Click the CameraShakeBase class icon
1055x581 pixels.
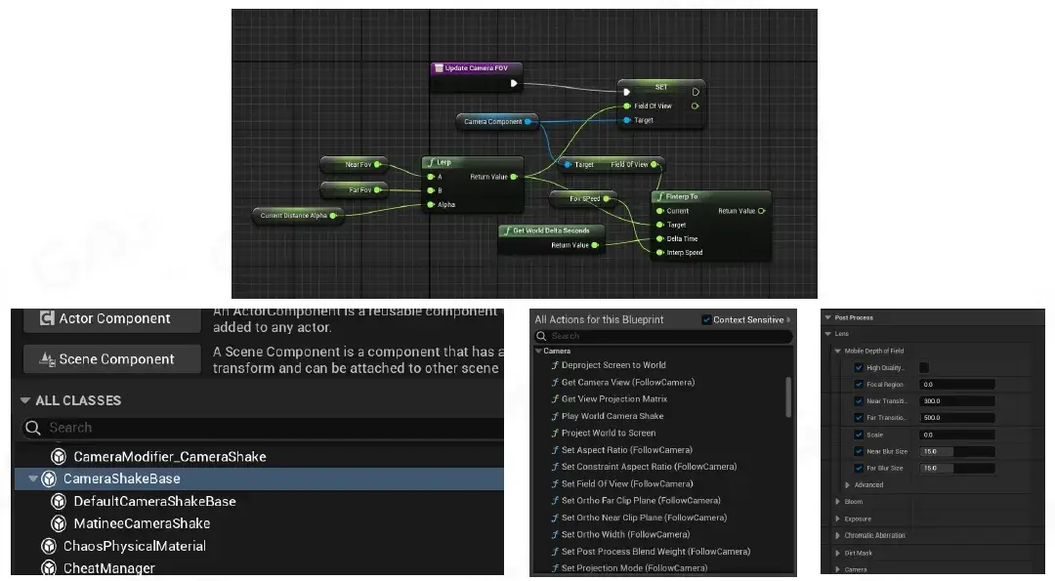[x=48, y=479]
